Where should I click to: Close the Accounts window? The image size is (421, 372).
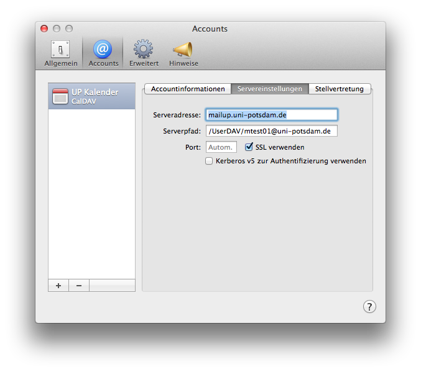(x=44, y=29)
